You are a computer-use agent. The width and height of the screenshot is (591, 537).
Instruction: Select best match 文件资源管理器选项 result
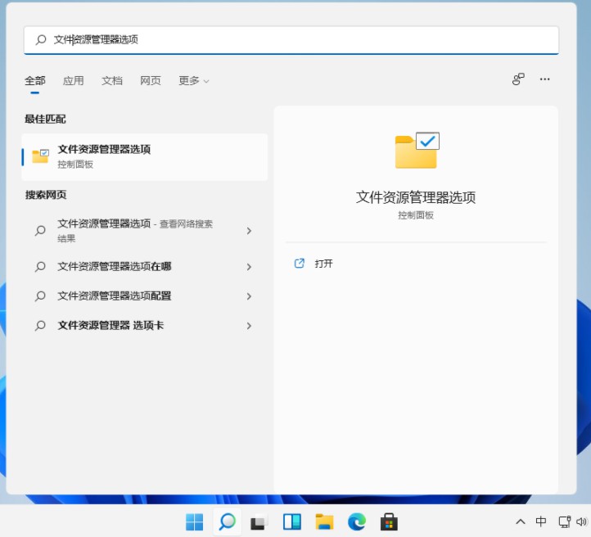[x=145, y=156]
